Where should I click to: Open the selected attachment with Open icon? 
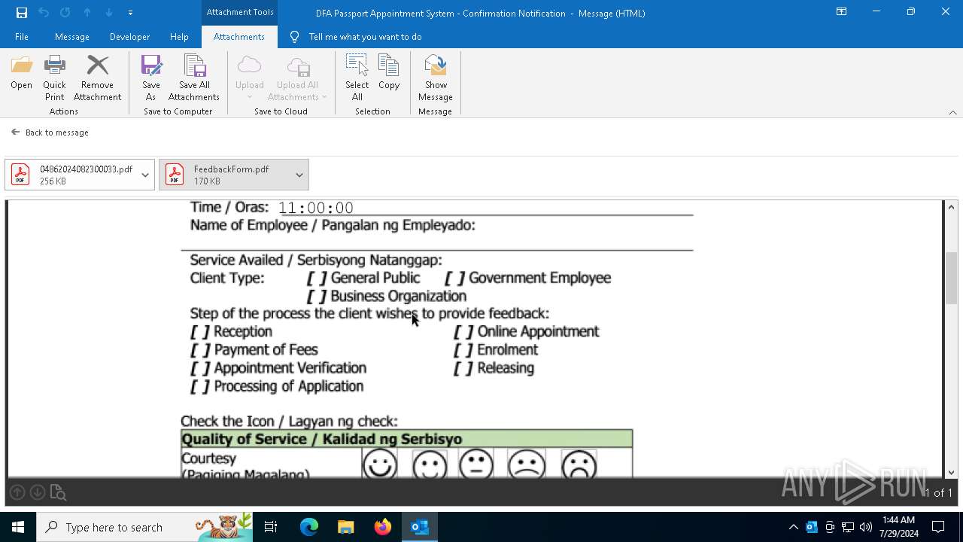21,73
